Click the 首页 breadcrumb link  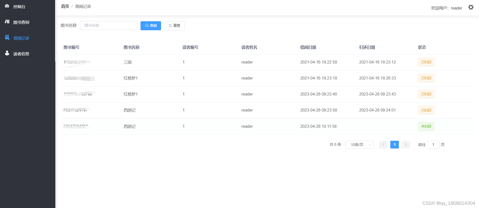[x=65, y=6]
